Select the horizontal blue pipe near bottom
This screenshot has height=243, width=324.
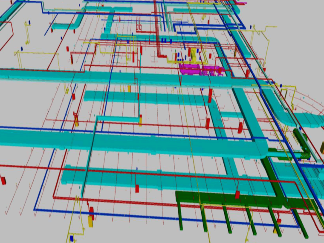pos(107,214)
